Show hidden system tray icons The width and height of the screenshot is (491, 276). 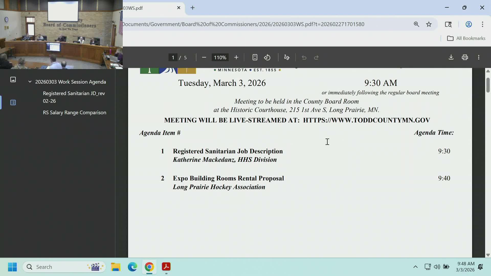415,267
